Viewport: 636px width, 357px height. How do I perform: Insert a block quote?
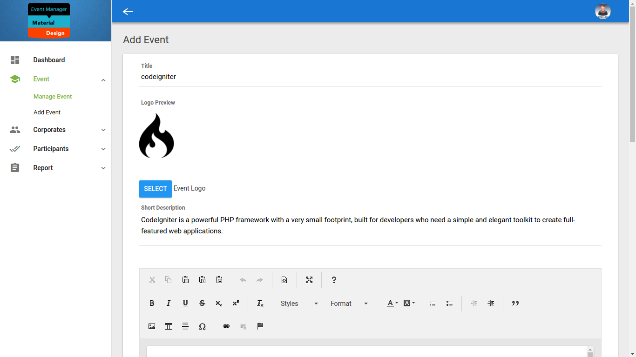515,303
